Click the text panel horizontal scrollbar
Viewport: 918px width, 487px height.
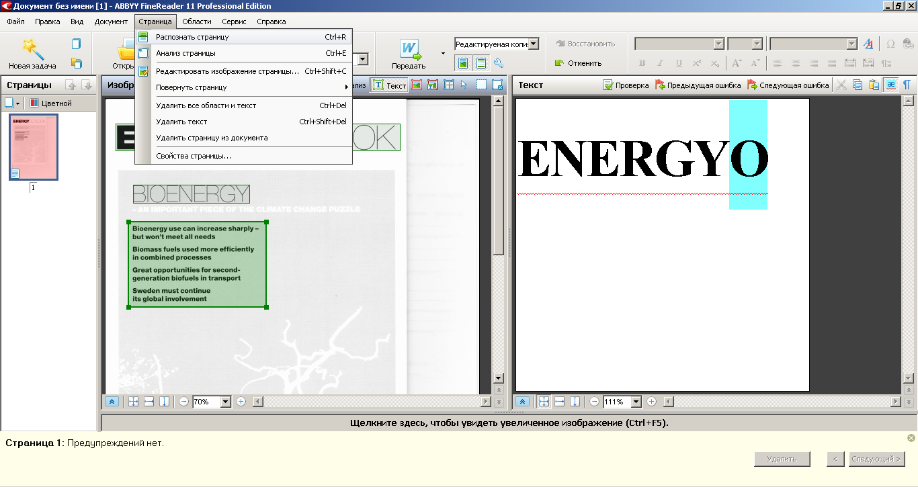click(782, 402)
